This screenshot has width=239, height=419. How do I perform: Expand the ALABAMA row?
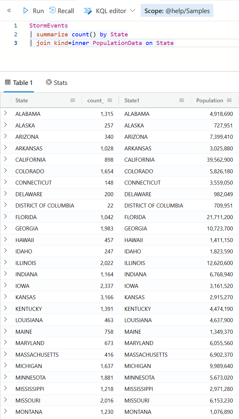tap(5, 113)
